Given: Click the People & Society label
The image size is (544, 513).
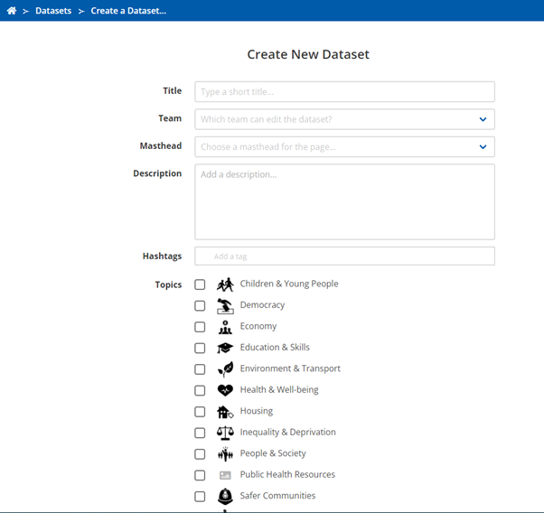Looking at the screenshot, I should coord(273,453).
